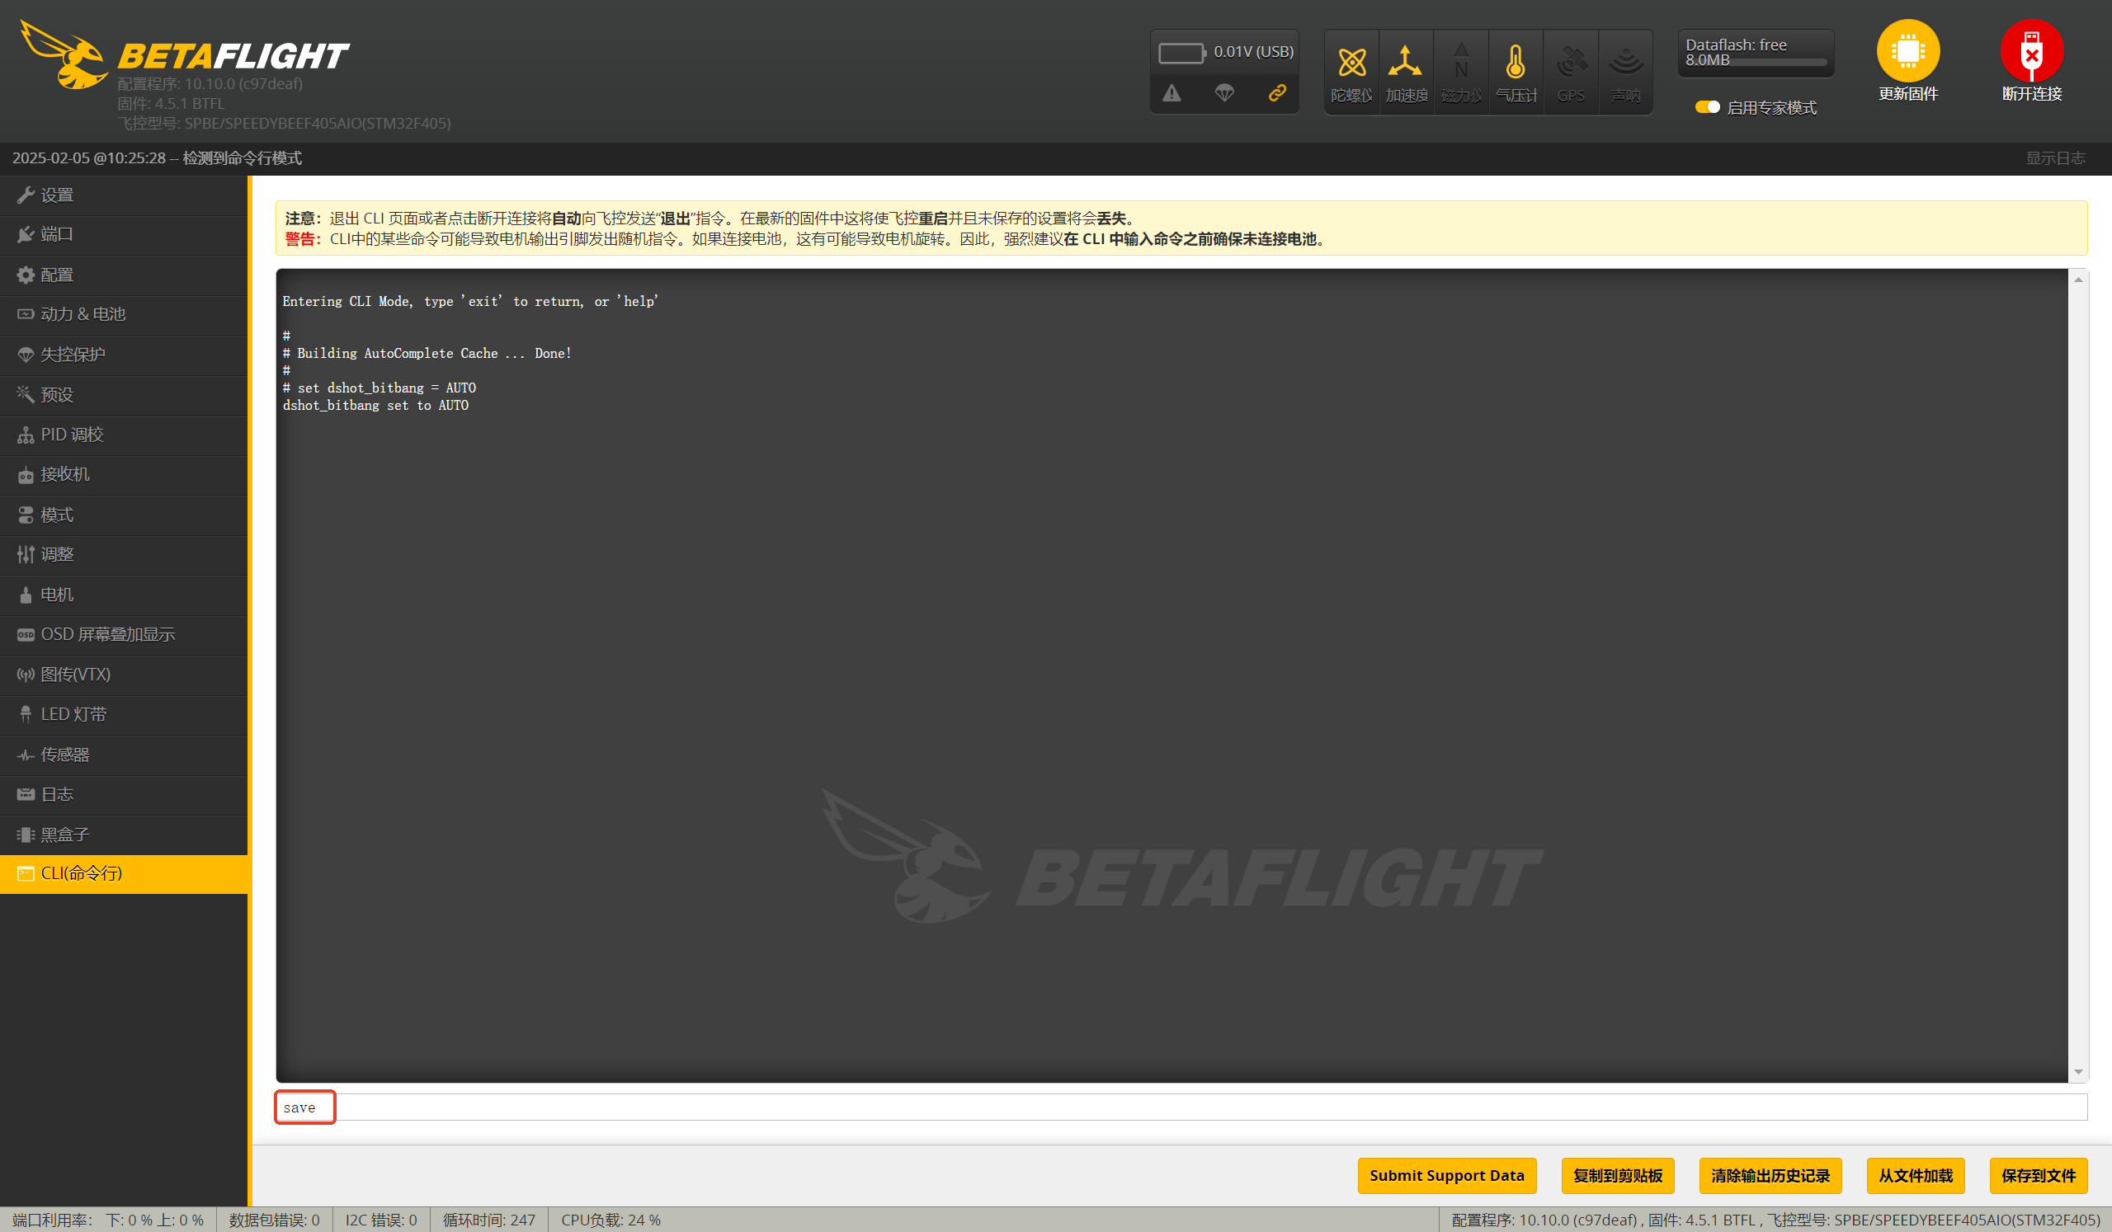Open the 设置 setup tab
The image size is (2112, 1232).
(124, 195)
